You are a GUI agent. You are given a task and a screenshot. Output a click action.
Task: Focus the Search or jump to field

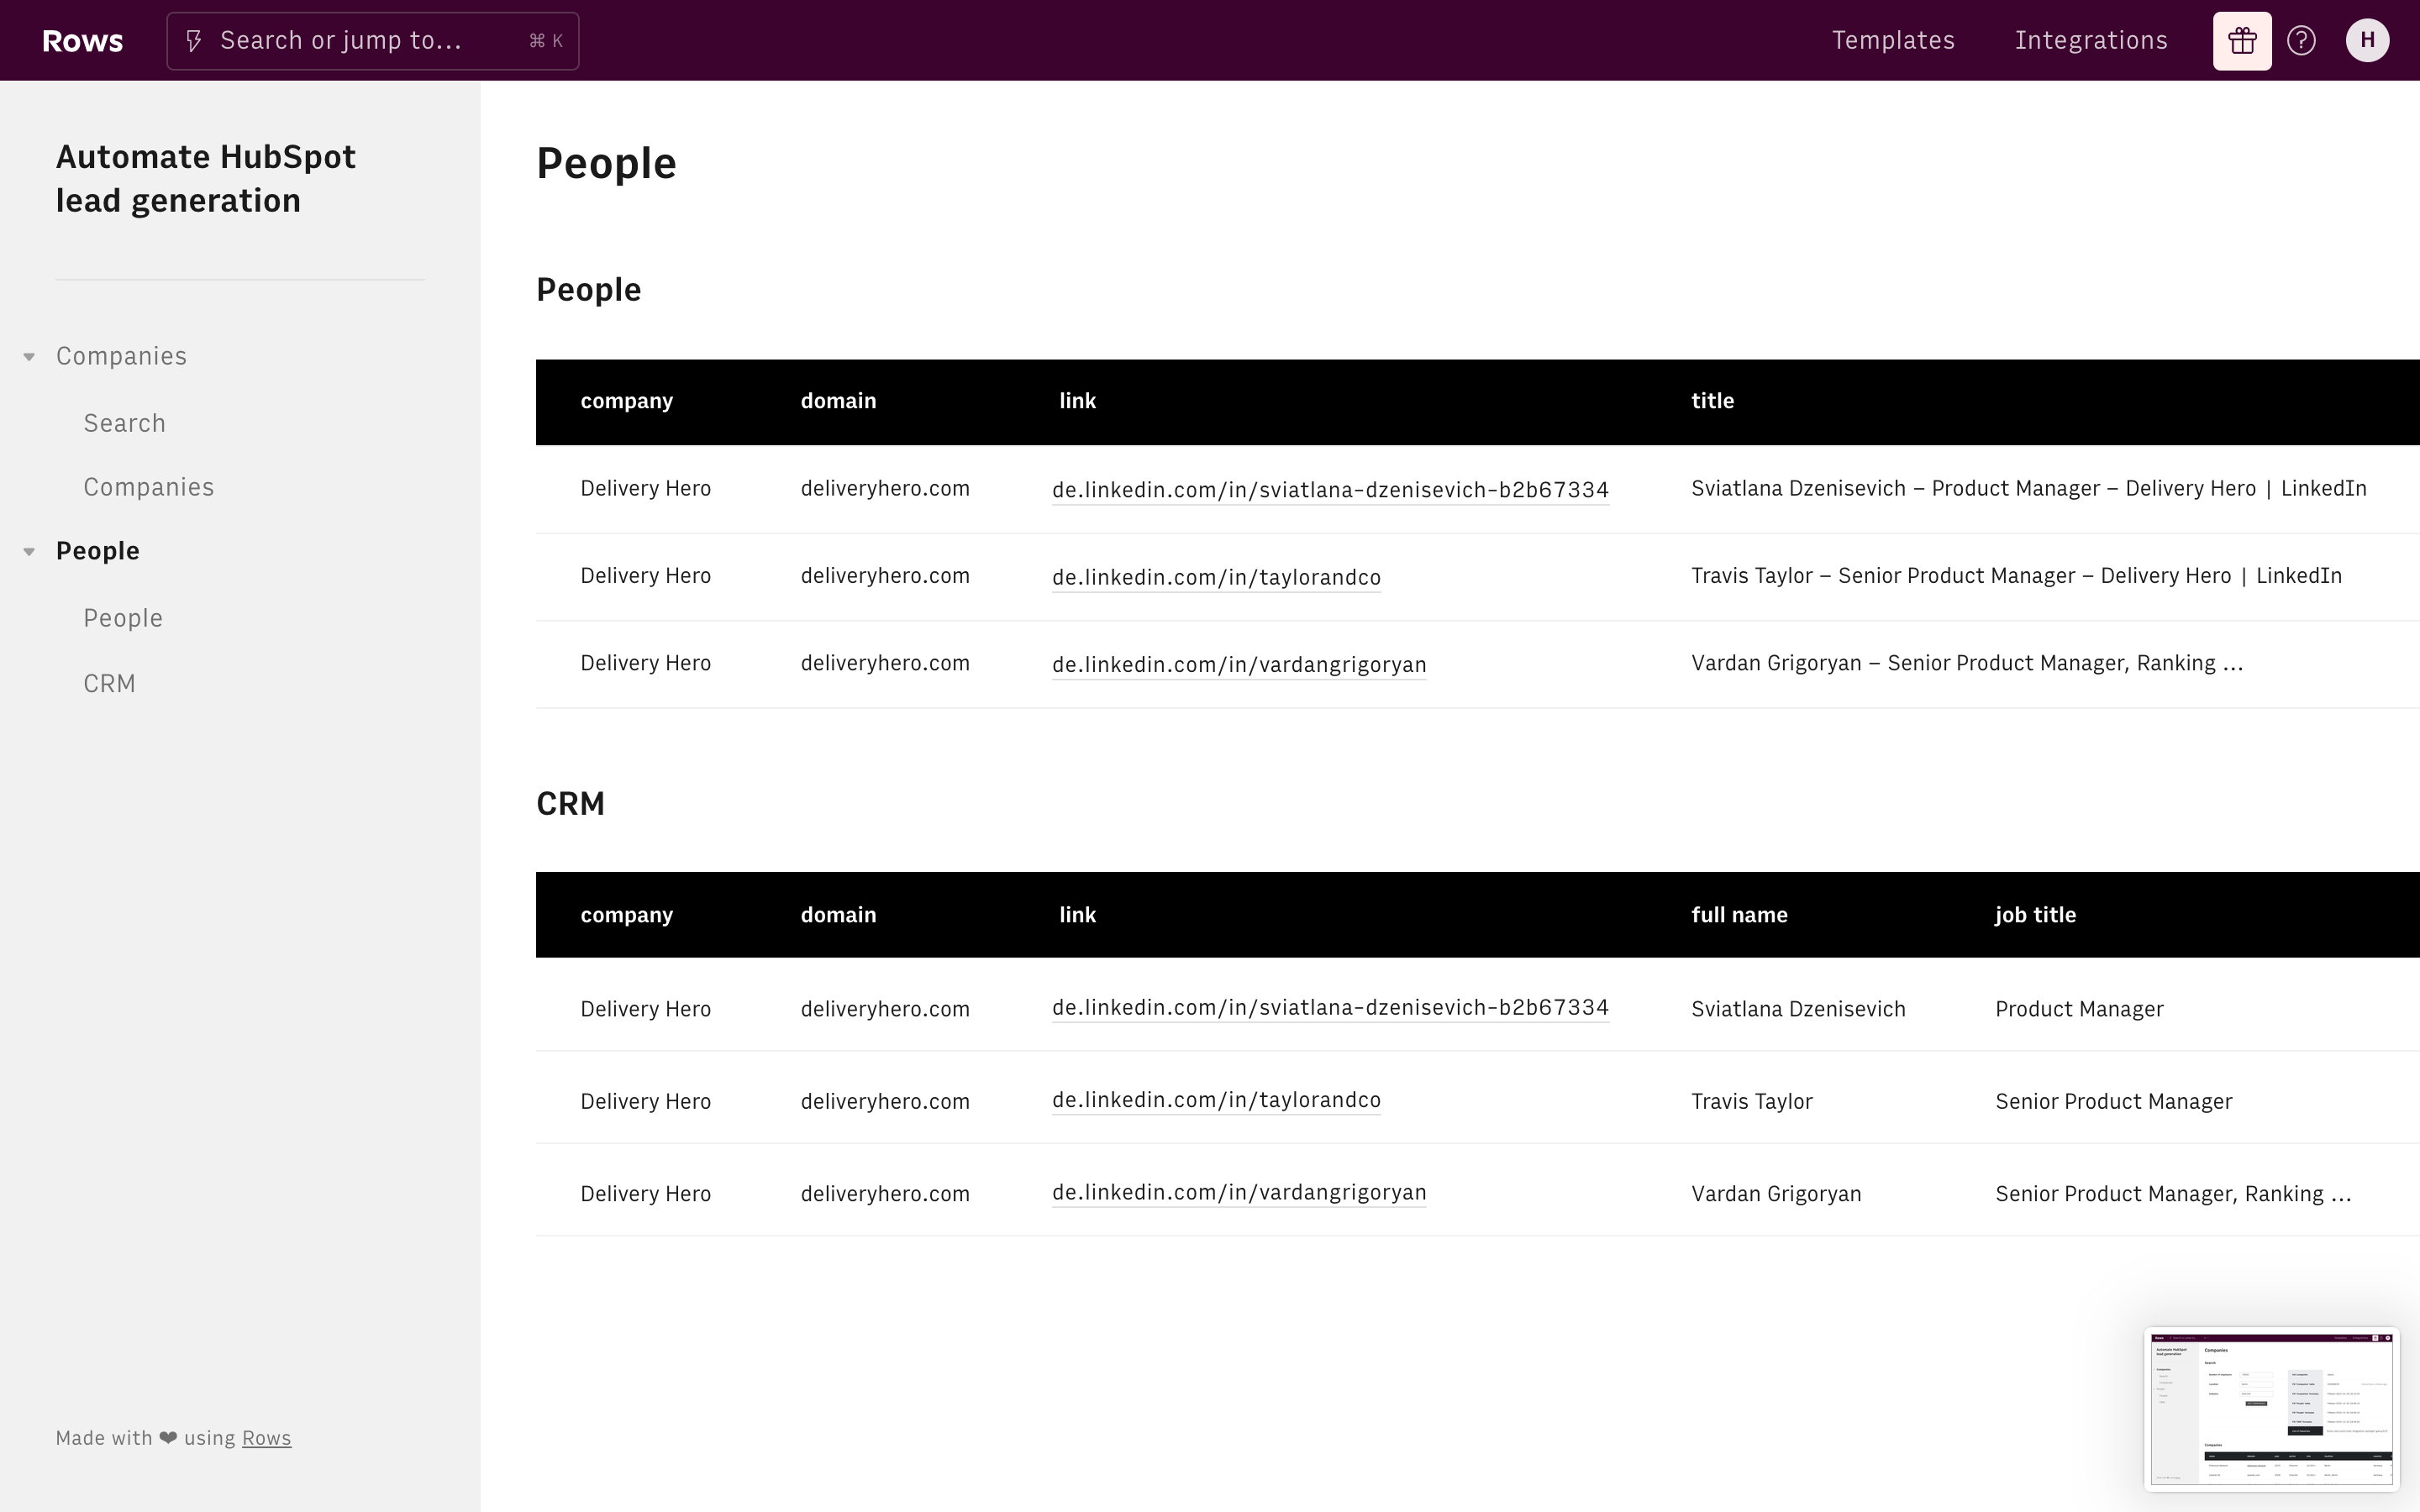pyautogui.click(x=373, y=41)
